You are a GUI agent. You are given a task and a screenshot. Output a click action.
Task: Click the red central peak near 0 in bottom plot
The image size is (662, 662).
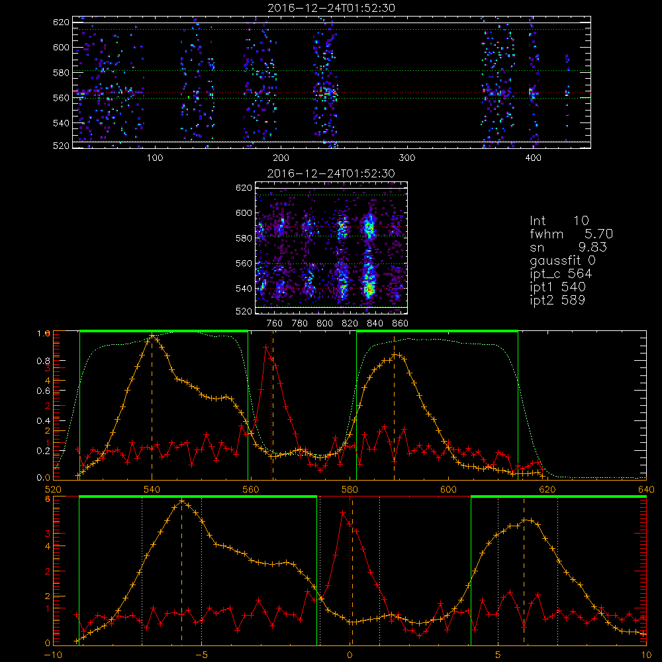342,512
